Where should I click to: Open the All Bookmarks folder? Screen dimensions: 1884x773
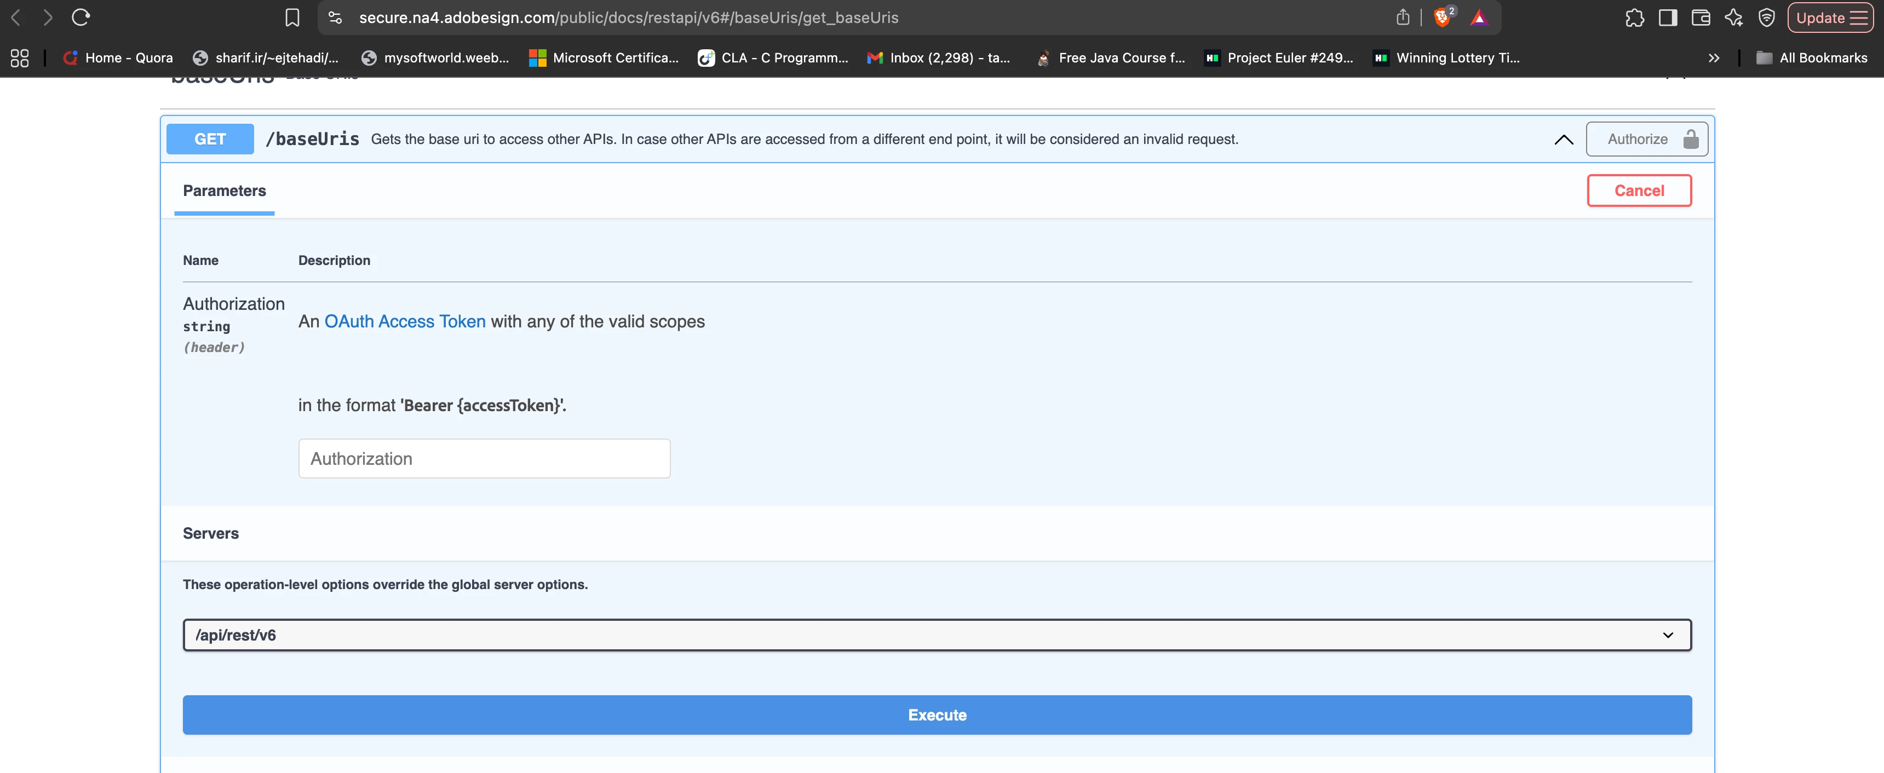point(1812,58)
